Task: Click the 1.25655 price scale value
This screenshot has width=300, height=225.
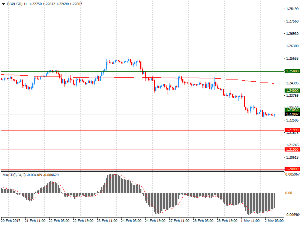Action: coord(292,58)
